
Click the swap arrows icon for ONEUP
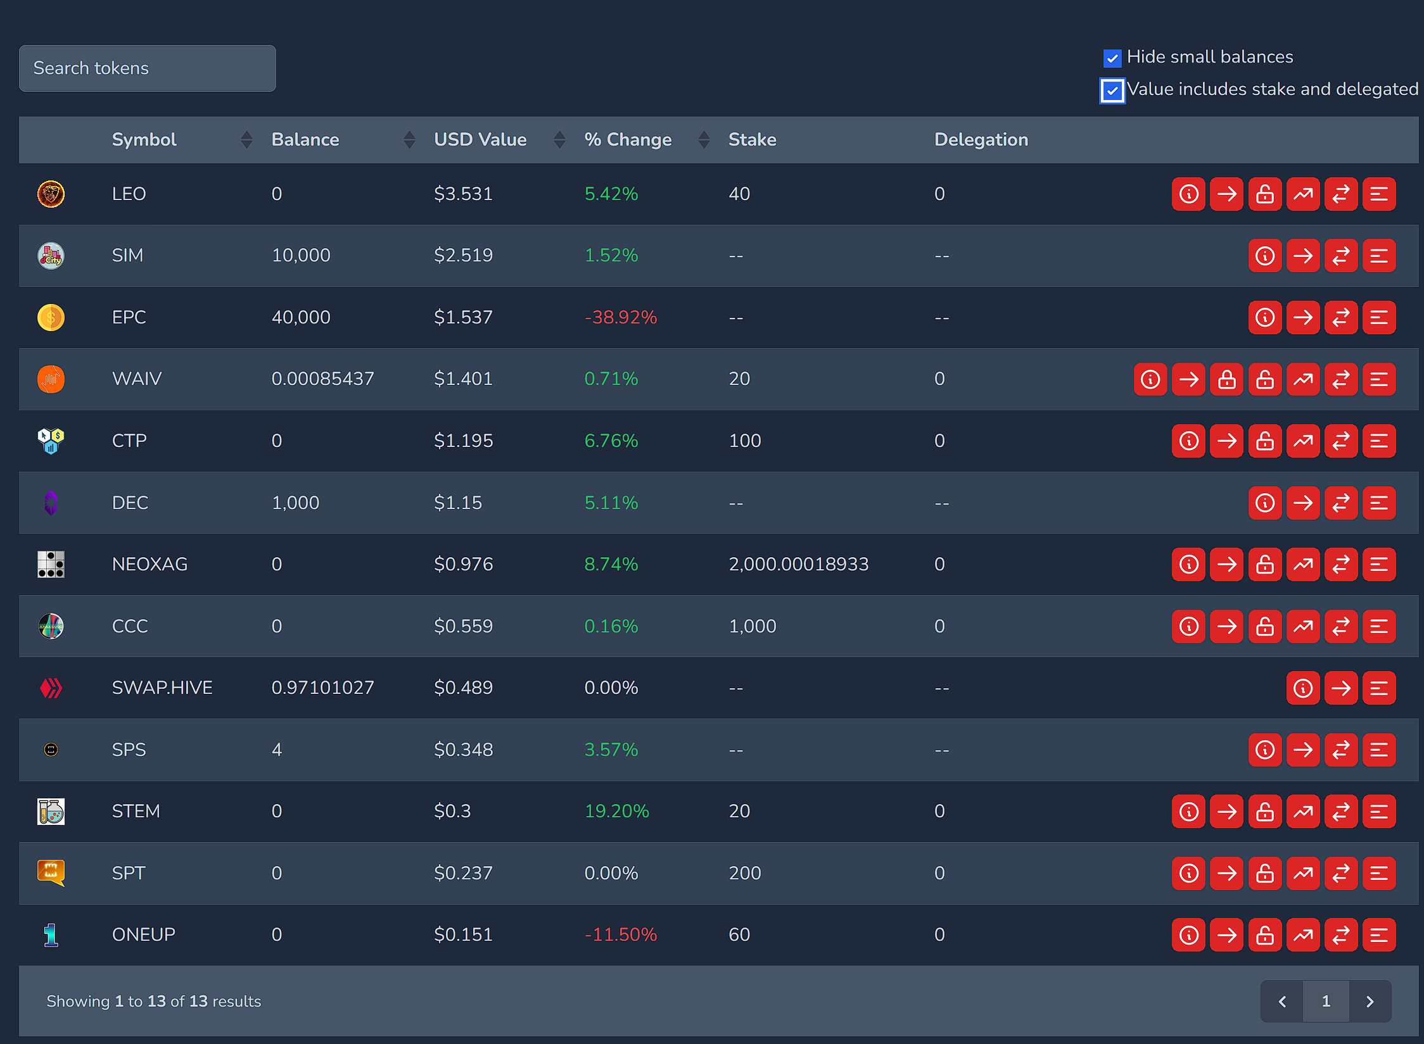click(x=1341, y=934)
